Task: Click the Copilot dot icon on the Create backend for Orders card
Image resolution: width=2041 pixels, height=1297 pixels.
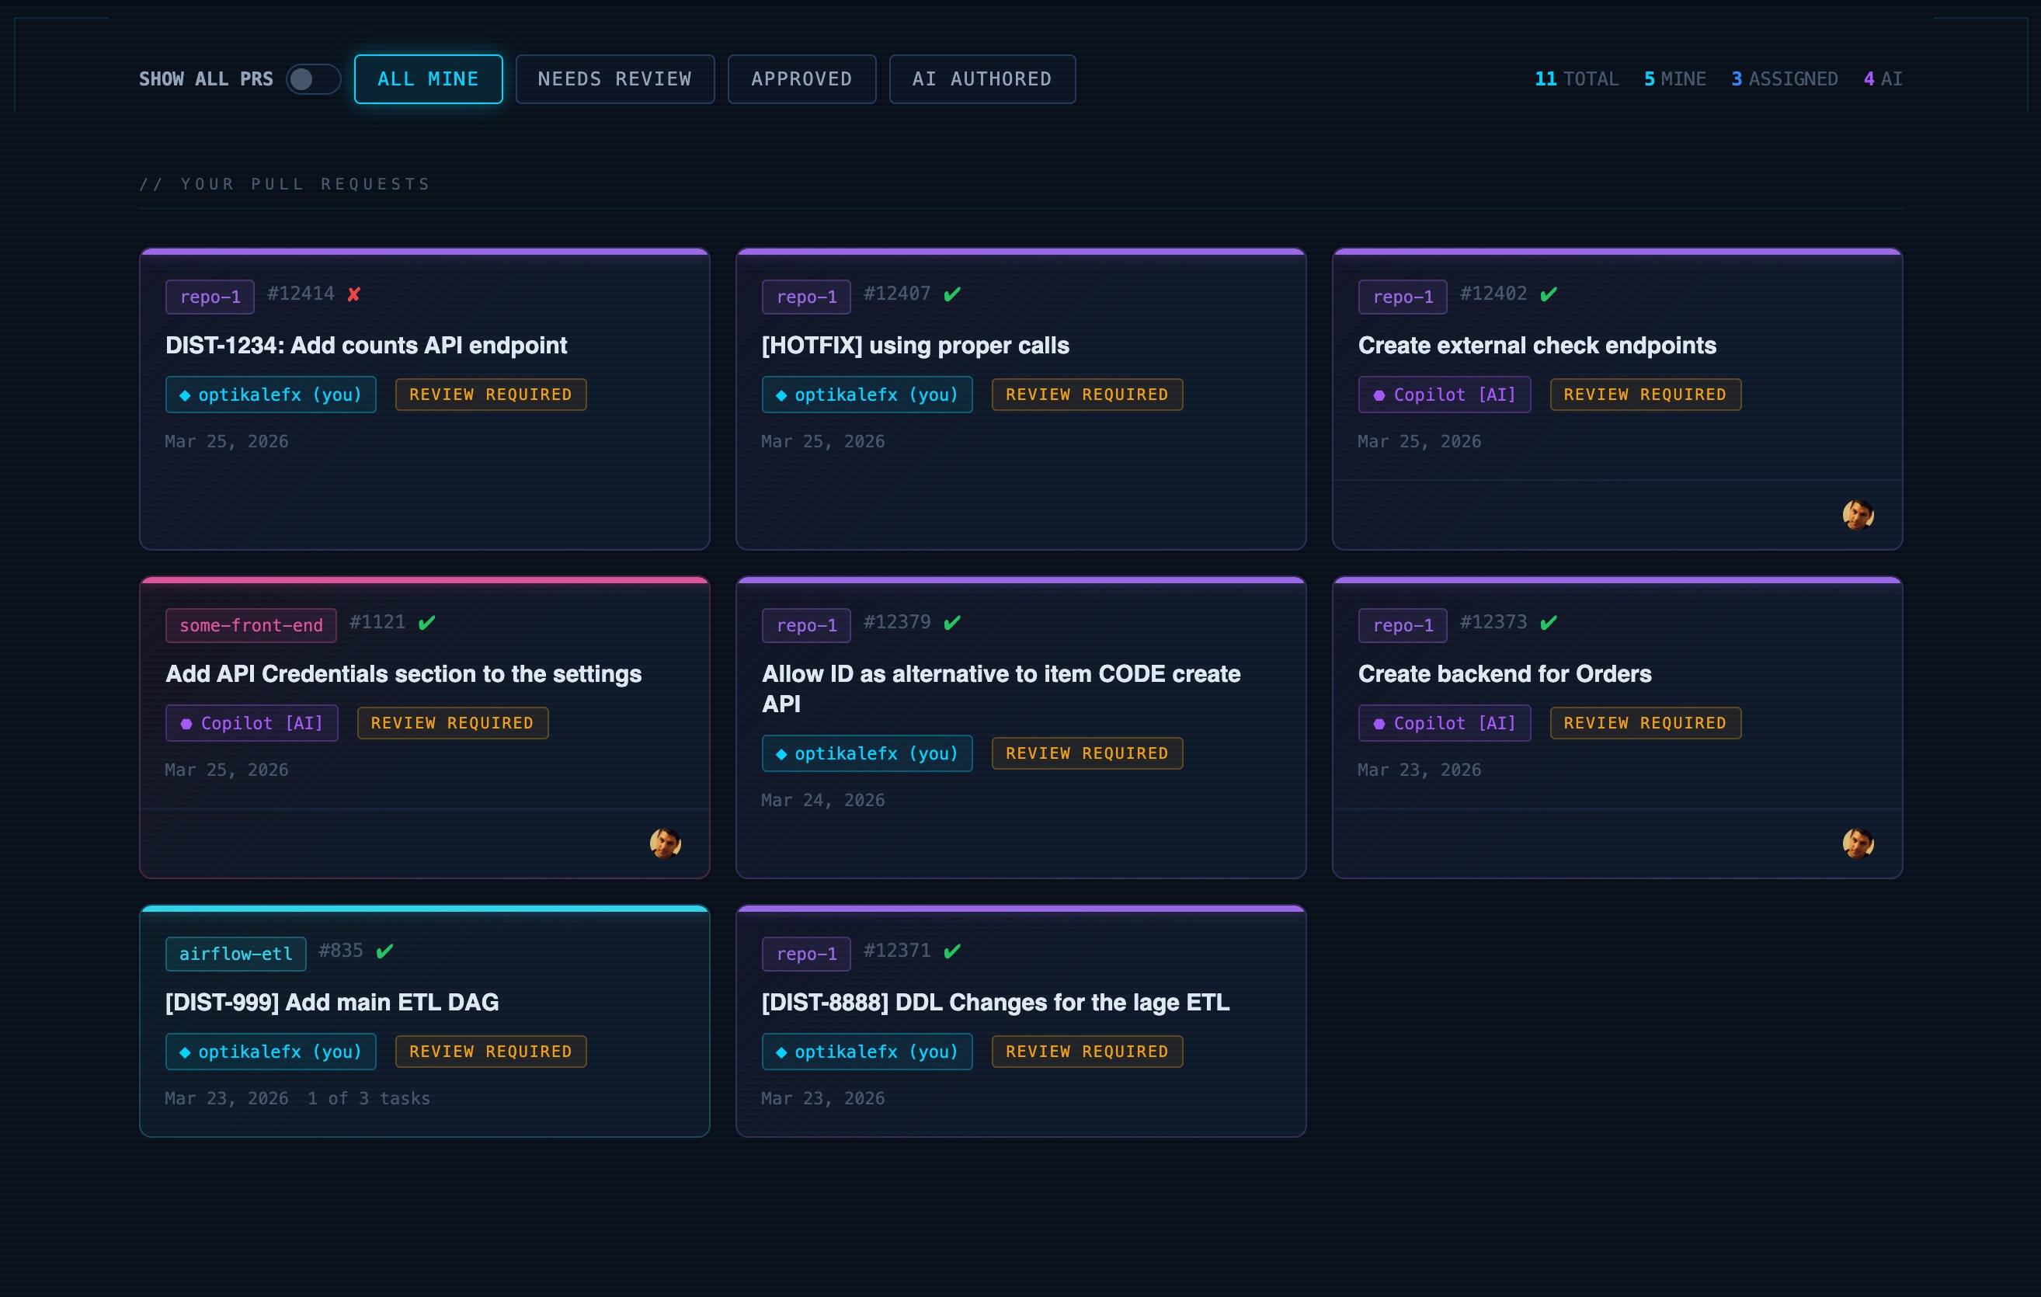Action: pos(1379,723)
